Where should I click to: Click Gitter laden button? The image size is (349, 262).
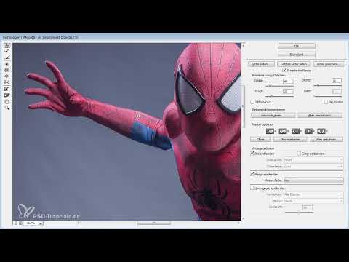pos(261,64)
